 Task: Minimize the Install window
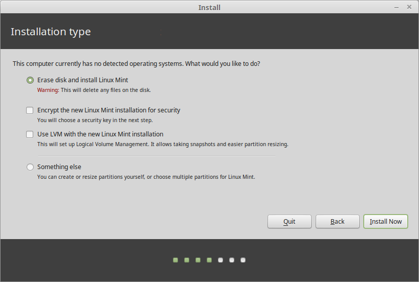[x=396, y=8]
